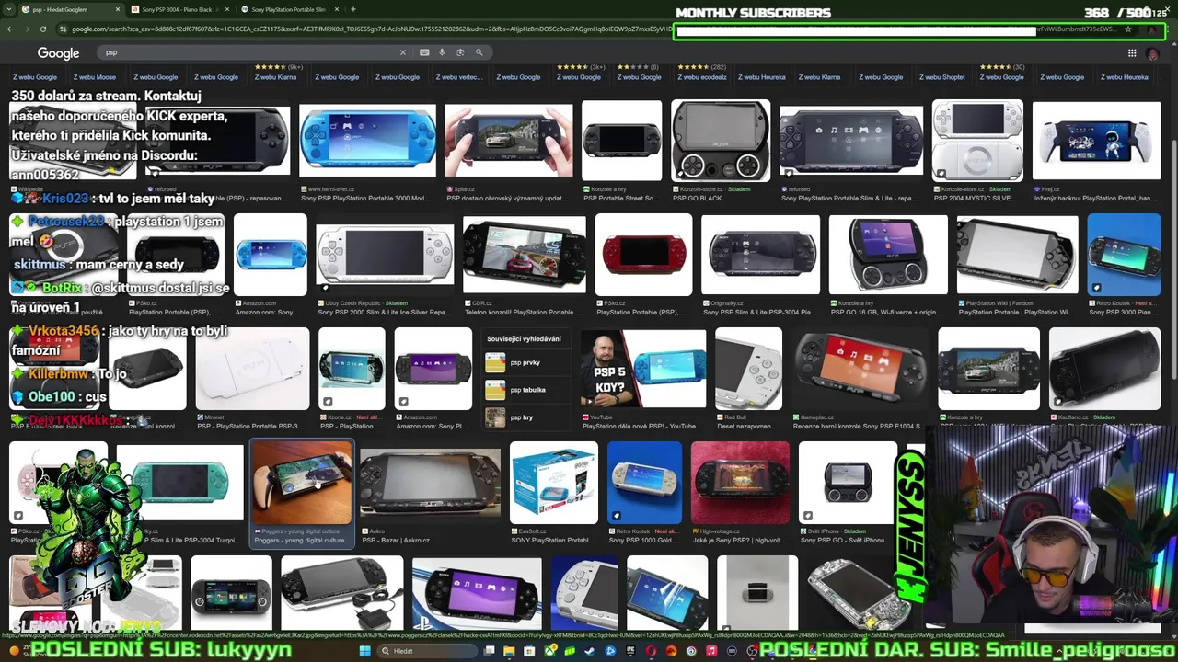Open Task View on the taskbar
Viewport: 1178px width, 662px height.
[490, 651]
